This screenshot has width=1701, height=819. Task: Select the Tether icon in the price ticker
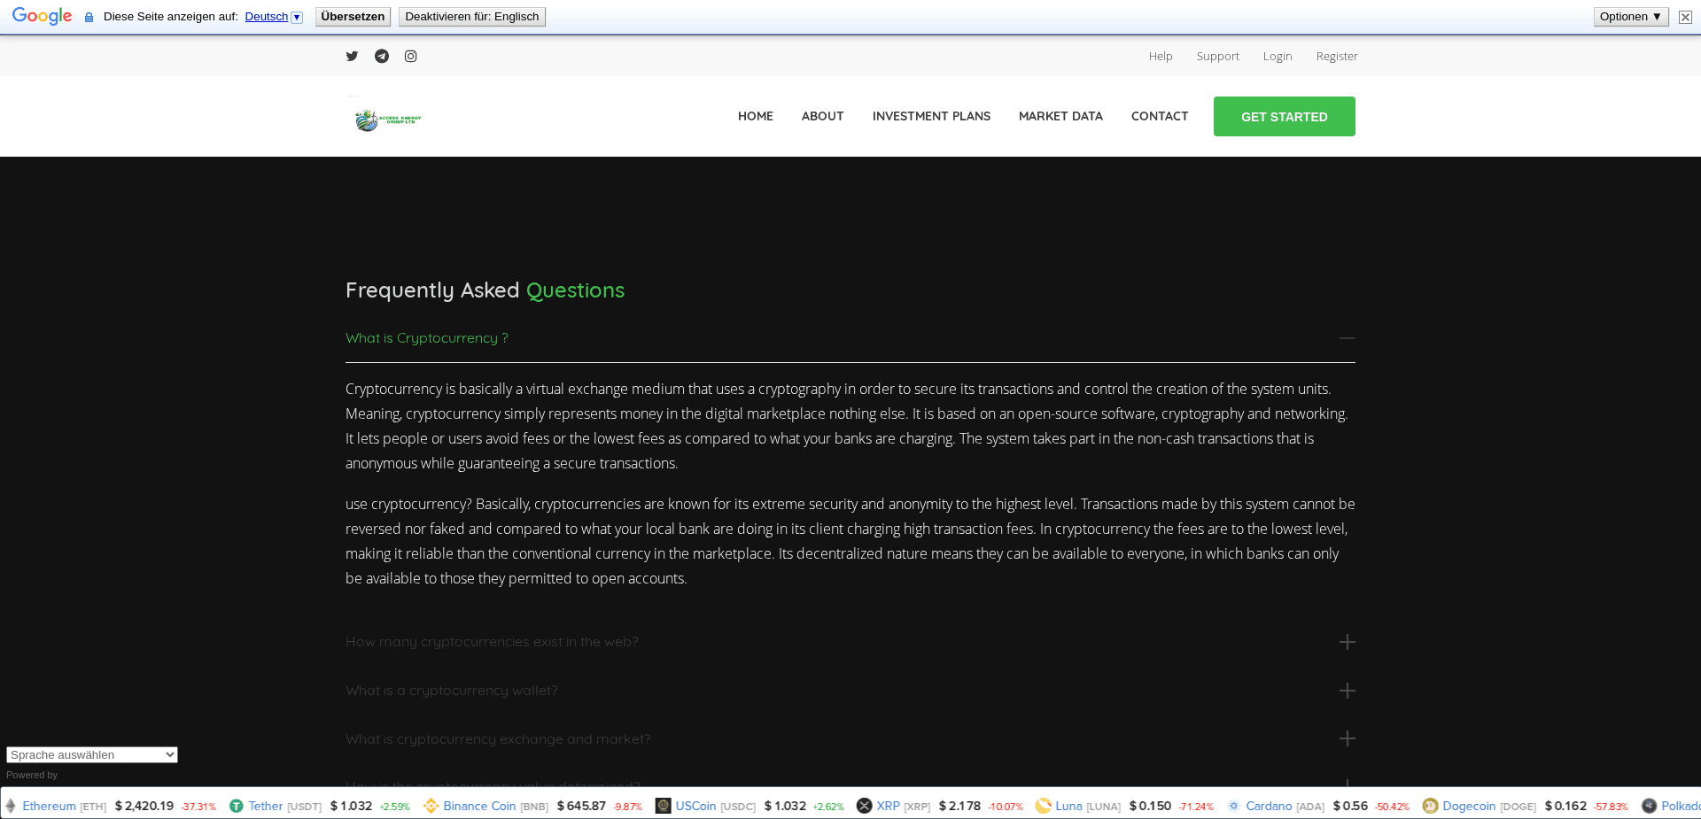click(236, 807)
